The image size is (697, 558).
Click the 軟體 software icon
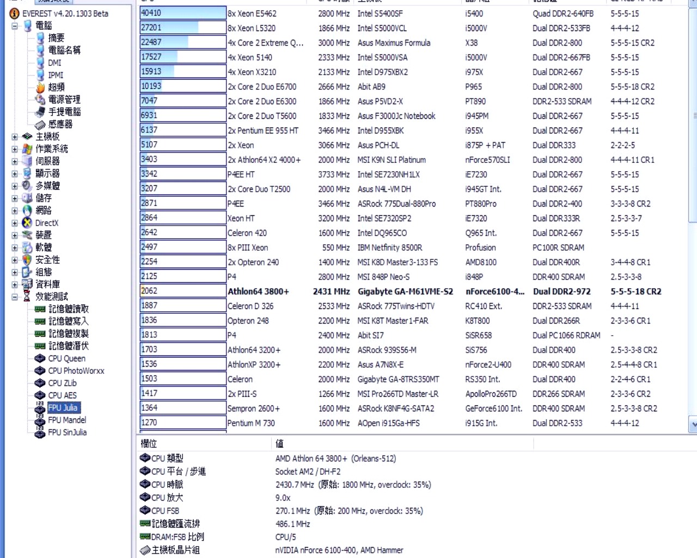(x=27, y=247)
